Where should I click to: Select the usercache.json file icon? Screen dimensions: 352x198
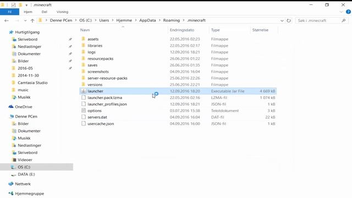(84, 123)
